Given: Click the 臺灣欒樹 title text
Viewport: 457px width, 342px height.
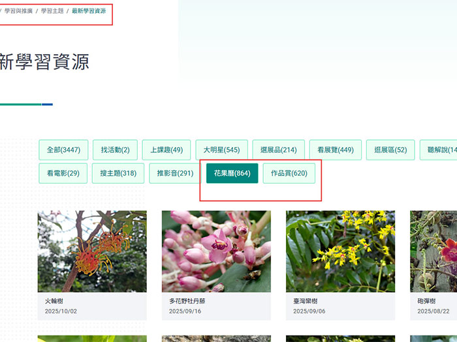Looking at the screenshot, I should coord(305,301).
